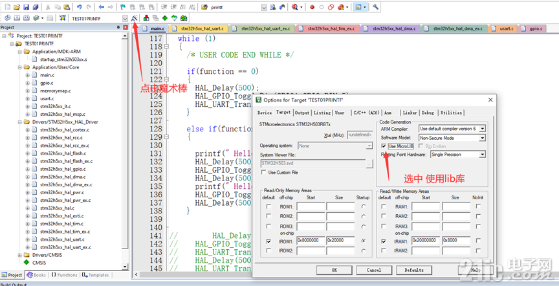Navigate backward with the blue left arrow
Image resolution: width=559 pixels, height=286 pixels.
coord(102,6)
